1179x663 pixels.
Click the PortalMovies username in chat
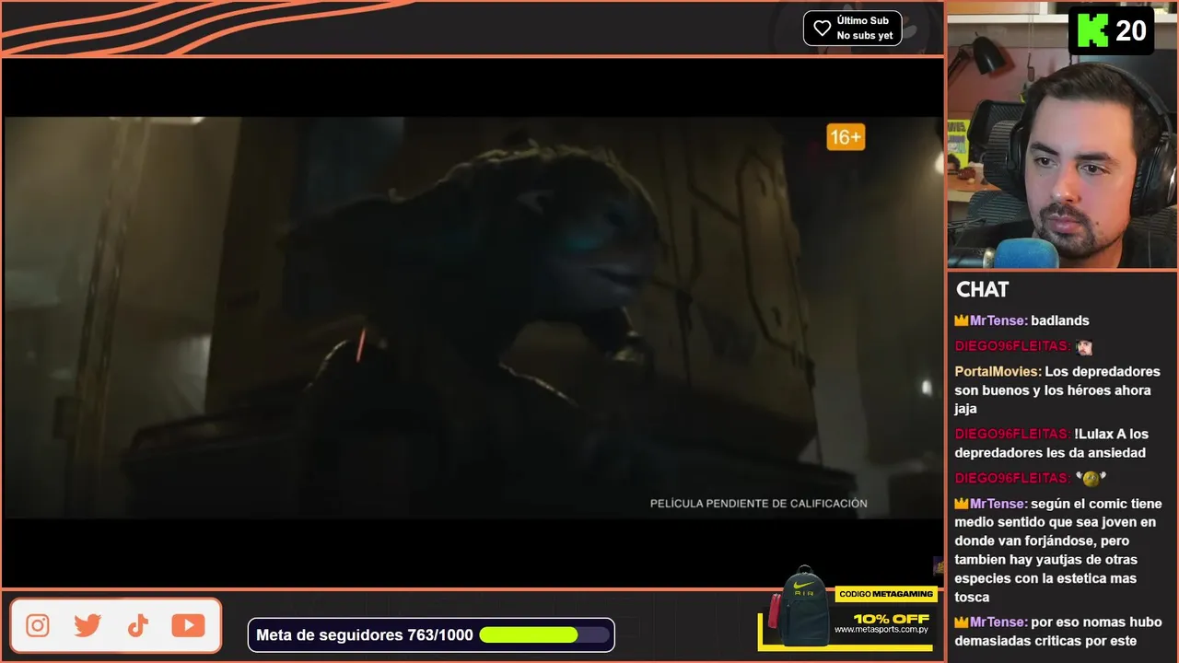[998, 371]
